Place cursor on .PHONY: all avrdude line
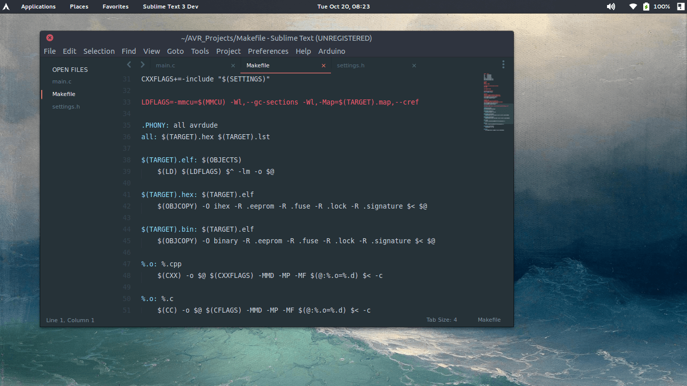The width and height of the screenshot is (687, 386). (x=180, y=125)
